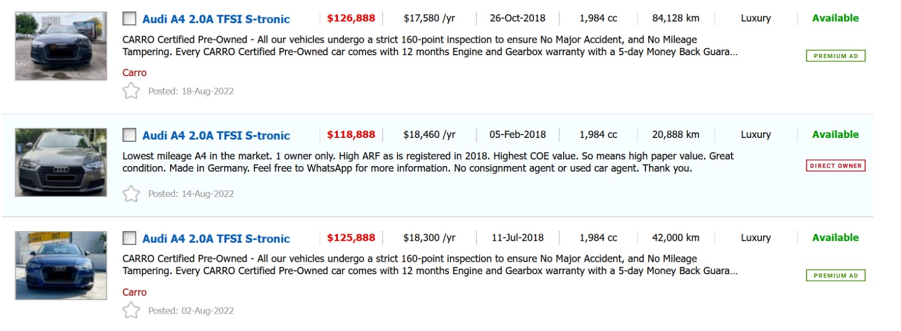This screenshot has height=331, width=901.
Task: View the photo of the 42,000 km Audi
Action: 61,266
